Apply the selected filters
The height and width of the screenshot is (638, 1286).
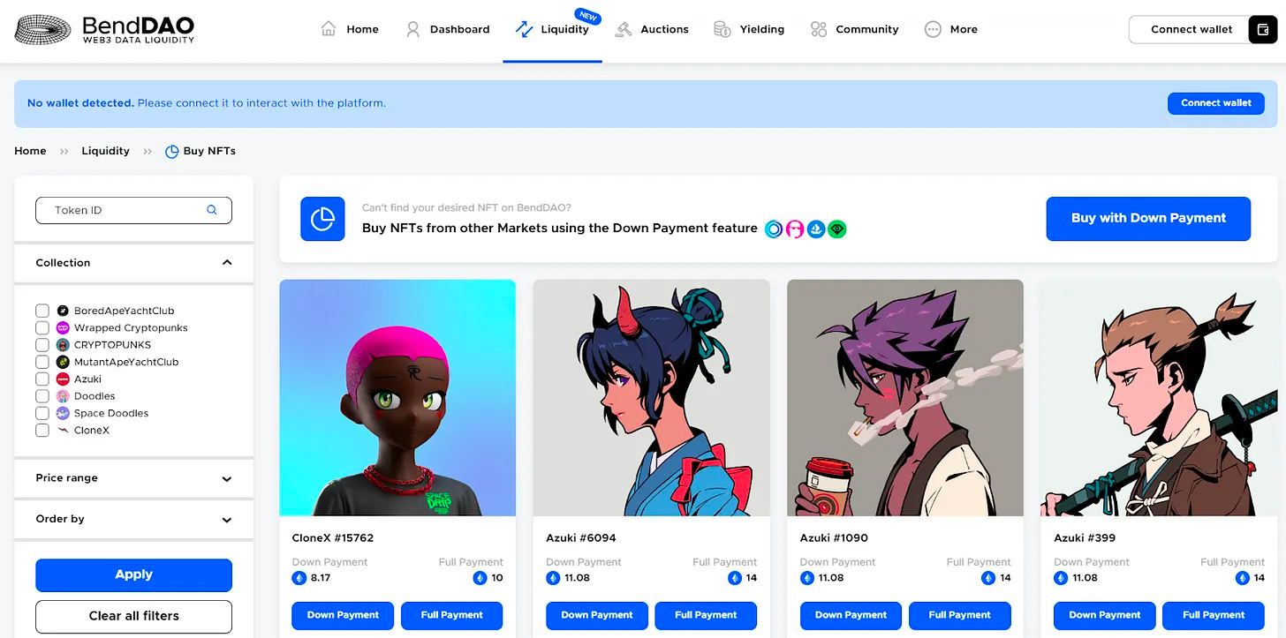134,574
